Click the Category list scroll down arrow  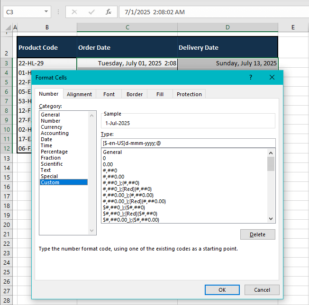click(91, 230)
